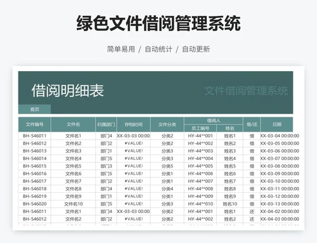317x243 pixels.
Task: Click date XX-03-13 00:00:00
Action: (x=280, y=204)
